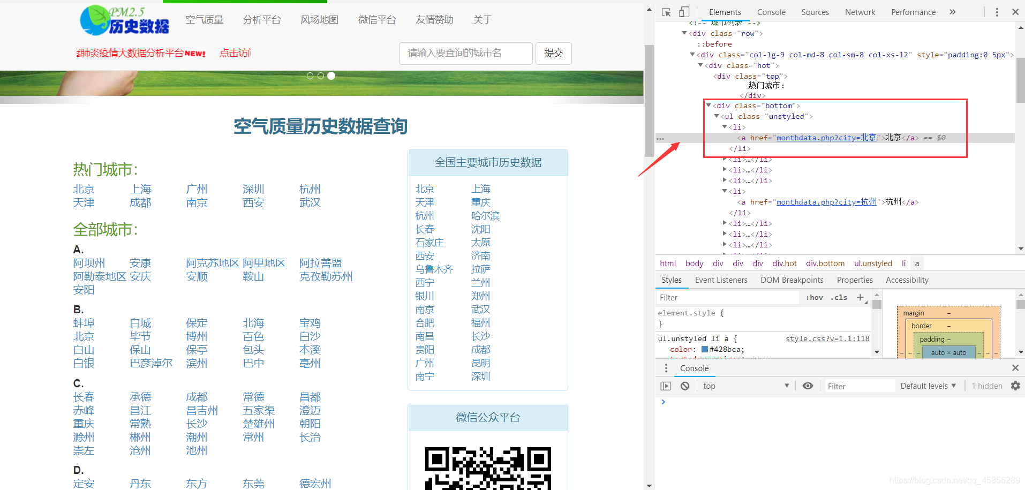This screenshot has width=1025, height=490.
Task: Open the 友情赞助 navigation item
Action: pos(434,20)
